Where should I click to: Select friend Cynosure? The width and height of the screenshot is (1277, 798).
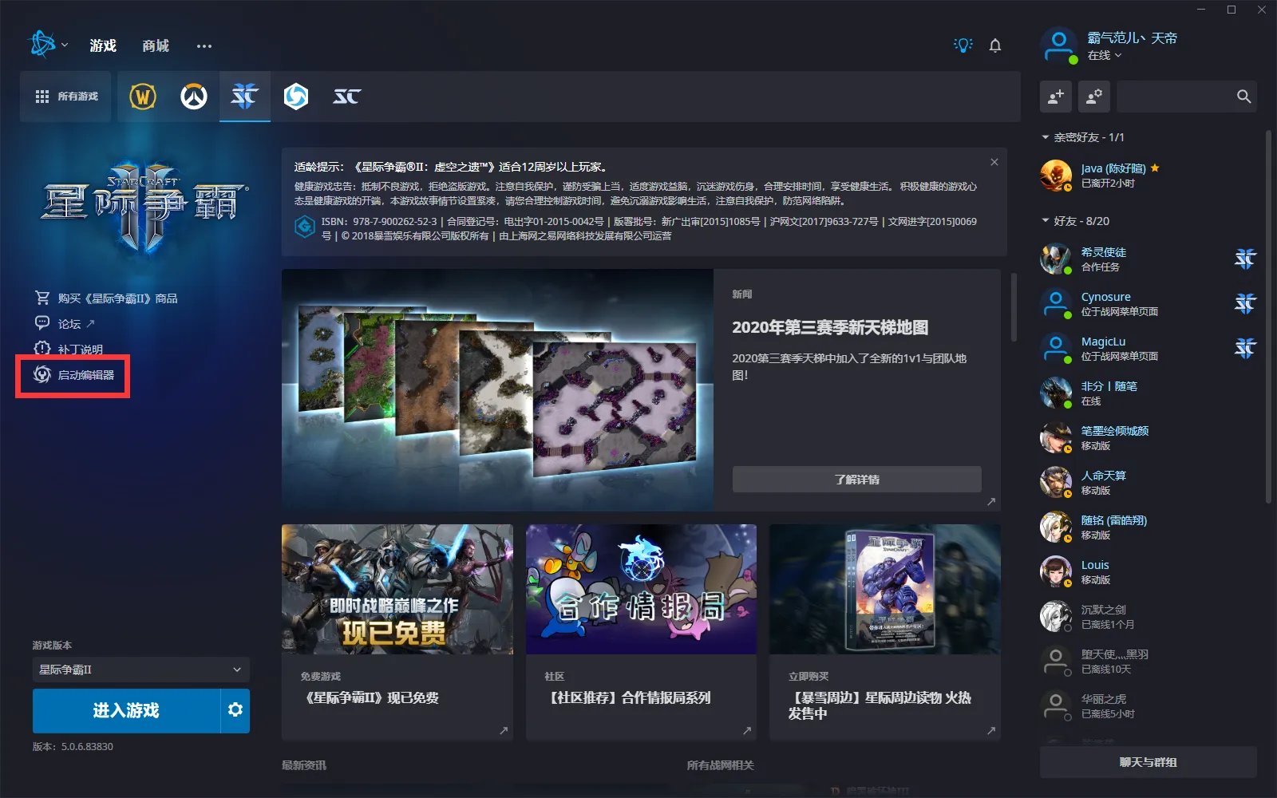(x=1146, y=304)
